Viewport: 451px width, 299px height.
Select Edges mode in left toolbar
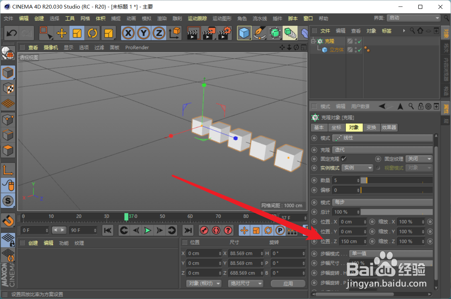click(x=8, y=135)
